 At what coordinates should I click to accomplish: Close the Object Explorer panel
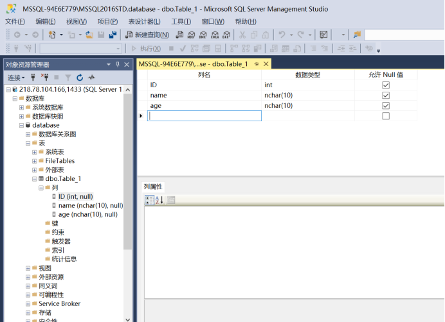coord(127,65)
